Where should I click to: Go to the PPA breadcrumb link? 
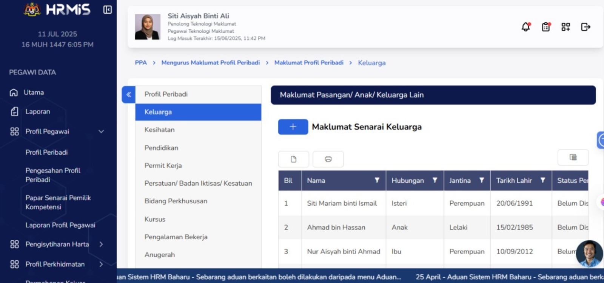tap(141, 63)
